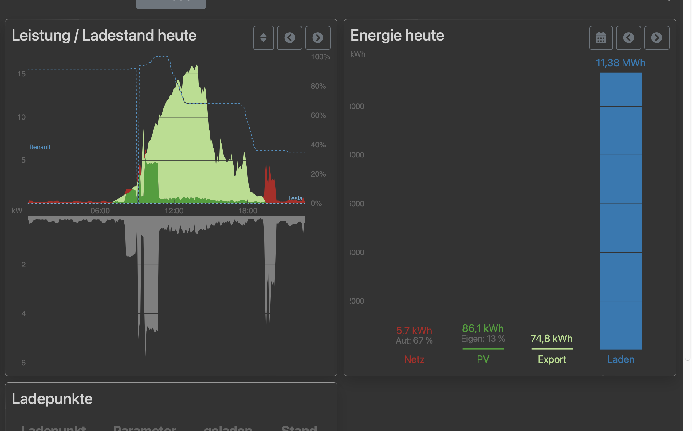
Task: Click the PV label in energy chart
Action: point(483,359)
